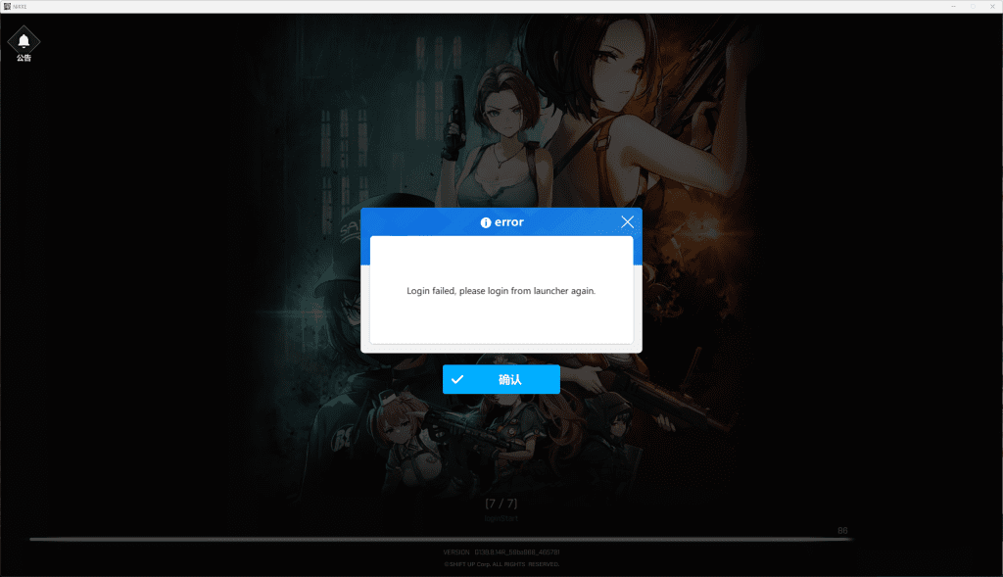Screen dimensions: 1003x577
Task: Maximize the NIKKE game window
Action: (x=973, y=6)
